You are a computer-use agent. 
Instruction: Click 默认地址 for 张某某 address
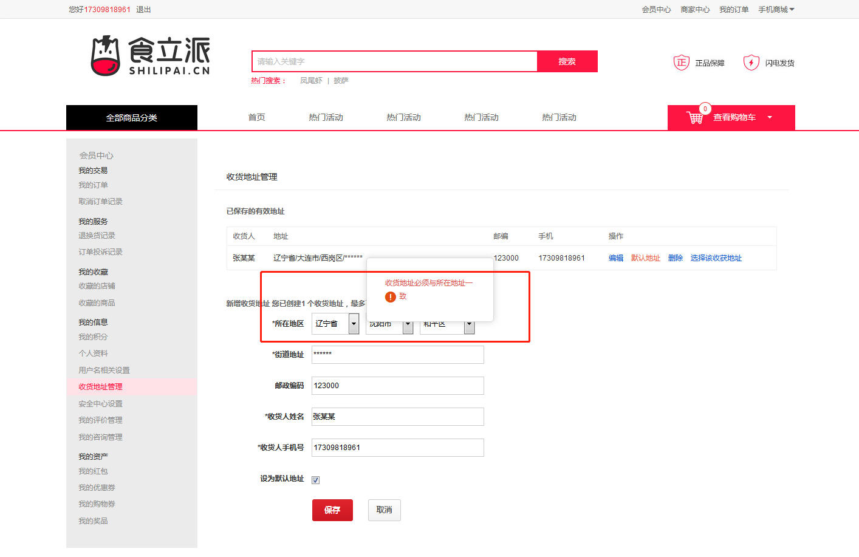[x=646, y=258]
